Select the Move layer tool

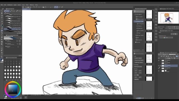pos(2,17)
